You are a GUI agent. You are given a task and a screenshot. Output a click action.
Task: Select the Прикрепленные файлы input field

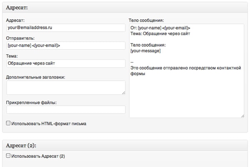66,109
